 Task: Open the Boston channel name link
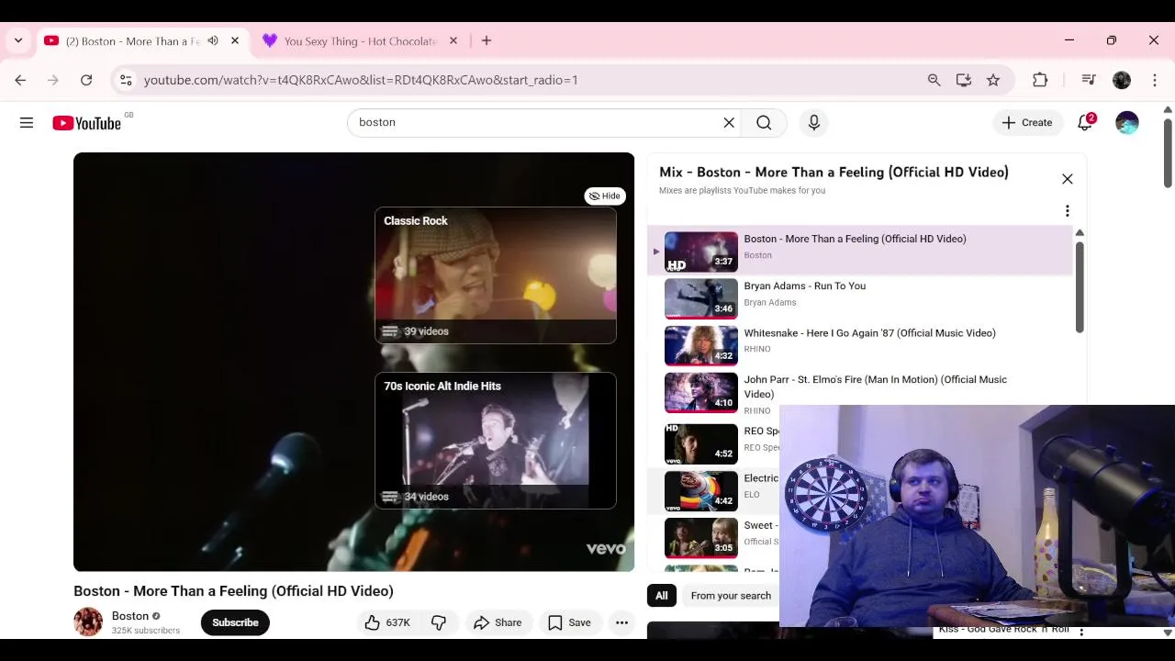[x=130, y=616]
